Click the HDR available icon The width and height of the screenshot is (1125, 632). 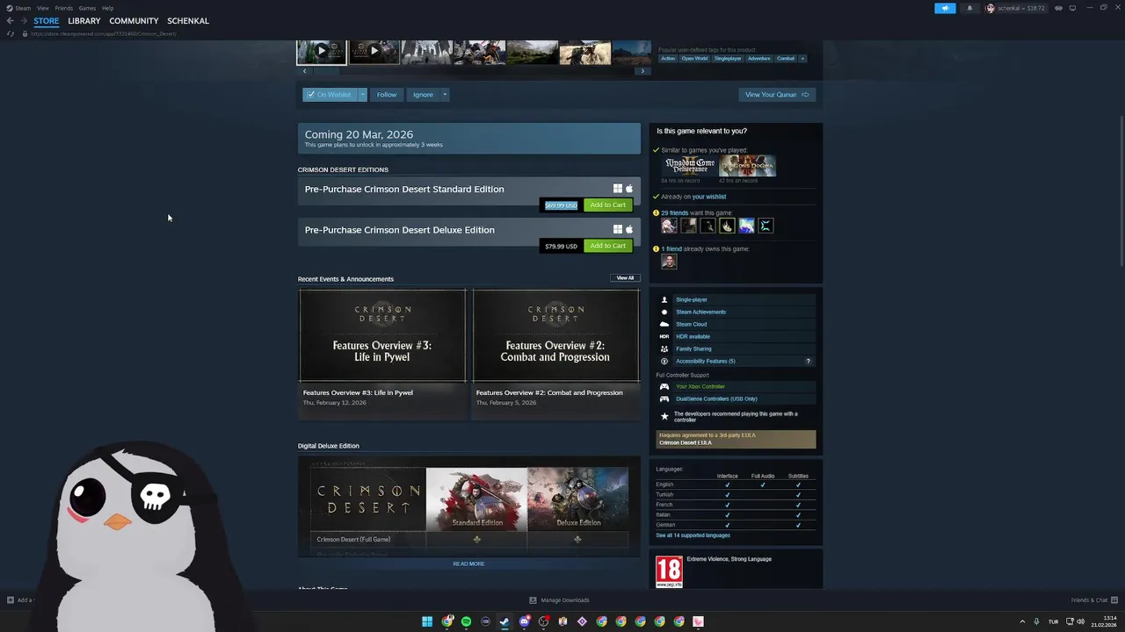click(x=664, y=336)
